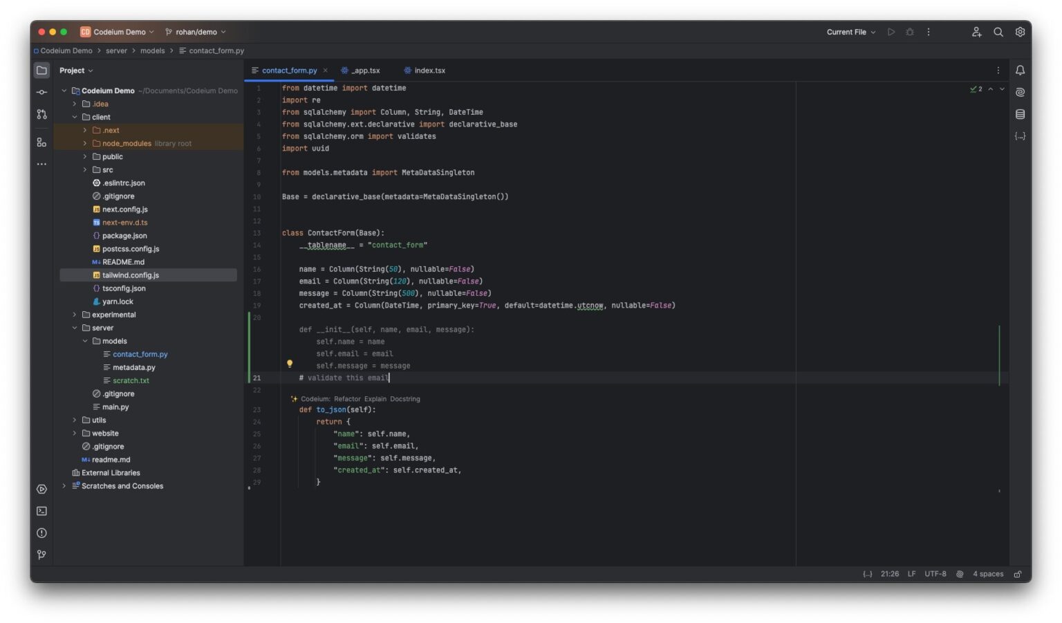The image size is (1062, 623).
Task: Click the 21:26 line number indicator
Action: coord(889,573)
